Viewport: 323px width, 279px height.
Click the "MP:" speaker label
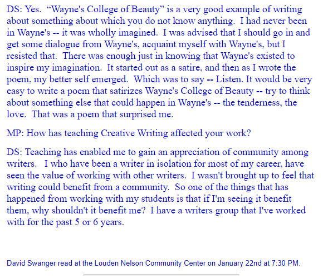click(16, 133)
